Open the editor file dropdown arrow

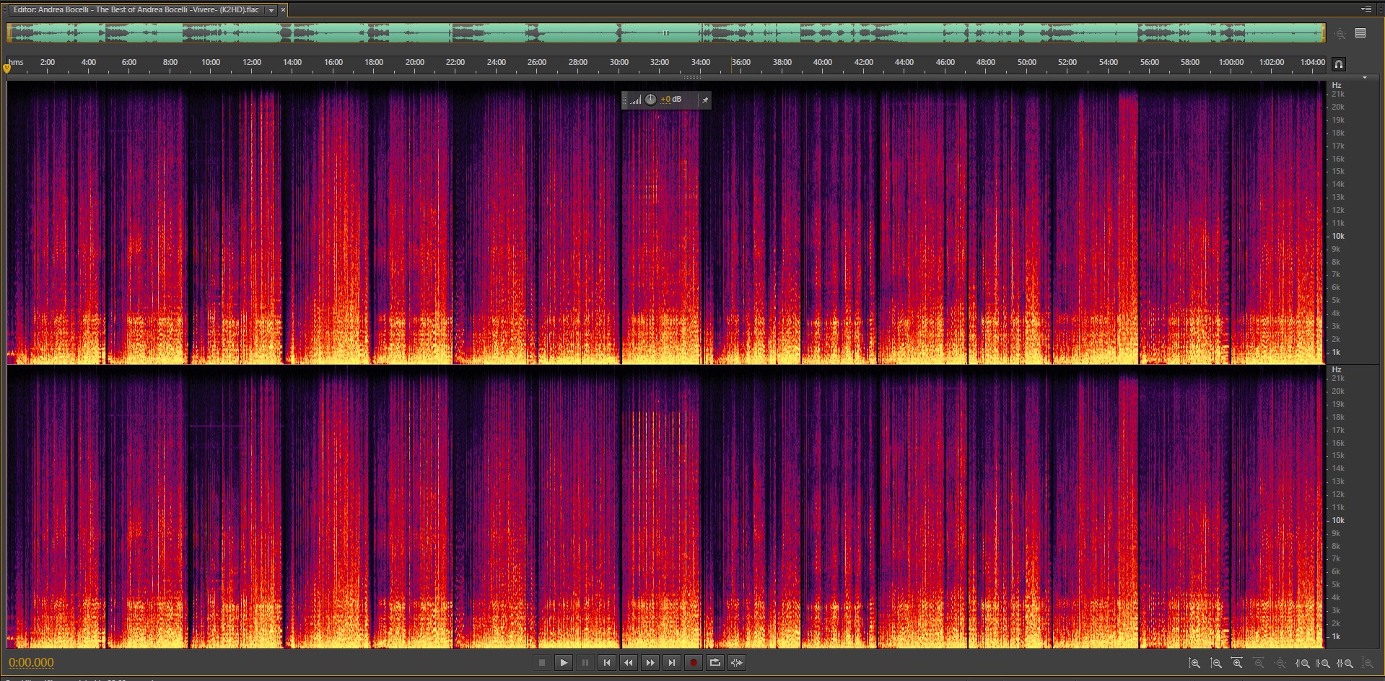(271, 10)
